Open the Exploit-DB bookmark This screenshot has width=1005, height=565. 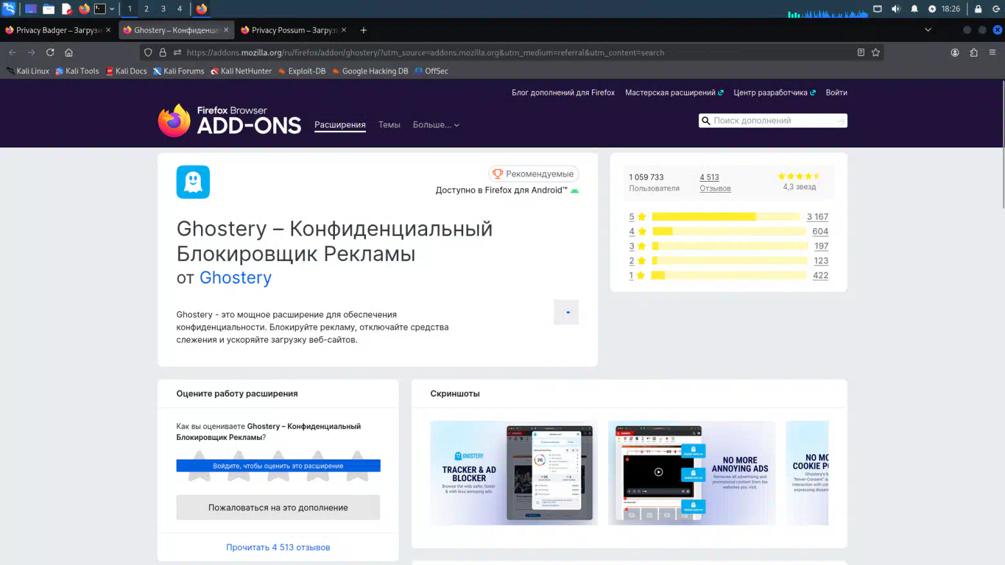pos(301,72)
